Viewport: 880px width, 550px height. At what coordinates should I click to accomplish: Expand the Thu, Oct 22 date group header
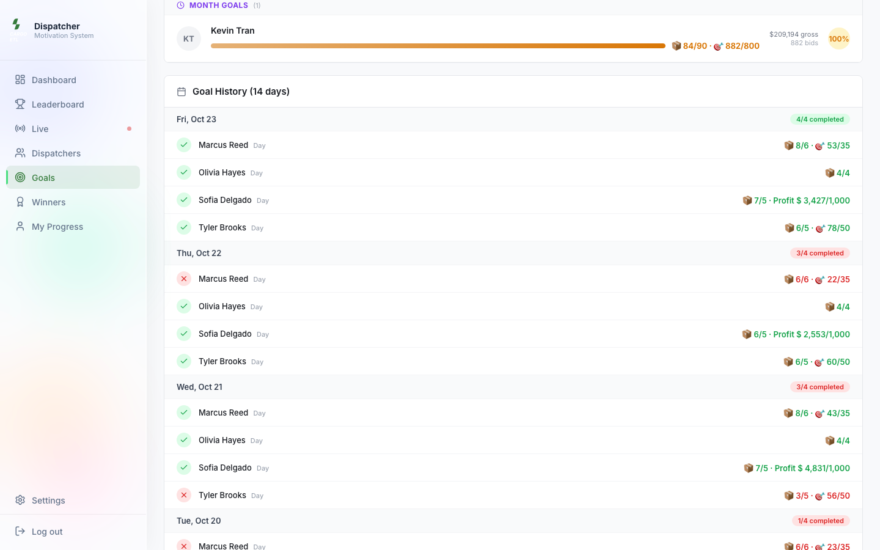click(513, 253)
